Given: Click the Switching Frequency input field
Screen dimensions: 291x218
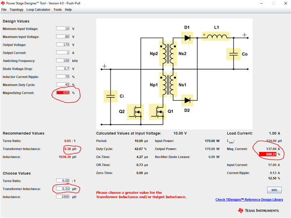Looking at the screenshot, I should 63,61.
